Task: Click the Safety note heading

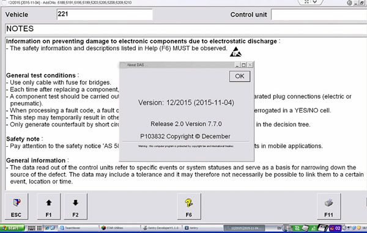Action: click(x=23, y=139)
